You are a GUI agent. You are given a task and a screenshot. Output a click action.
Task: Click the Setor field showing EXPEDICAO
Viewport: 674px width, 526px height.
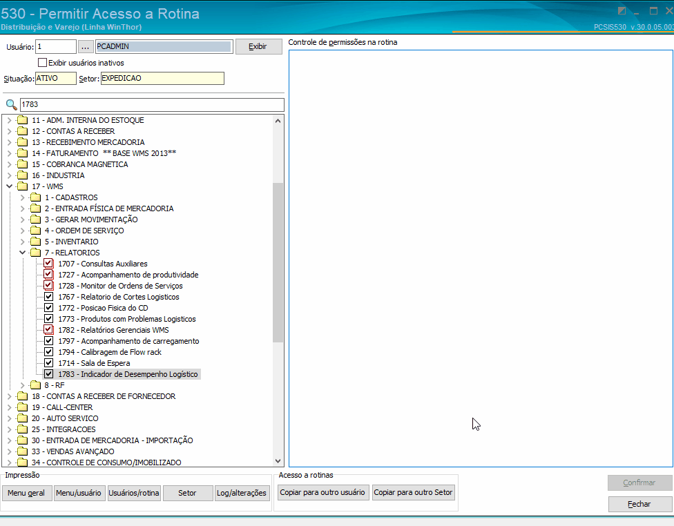point(162,78)
